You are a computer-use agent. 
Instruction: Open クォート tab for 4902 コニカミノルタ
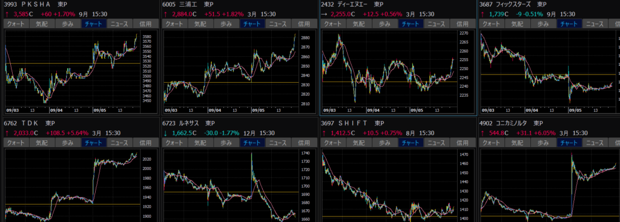click(492, 143)
